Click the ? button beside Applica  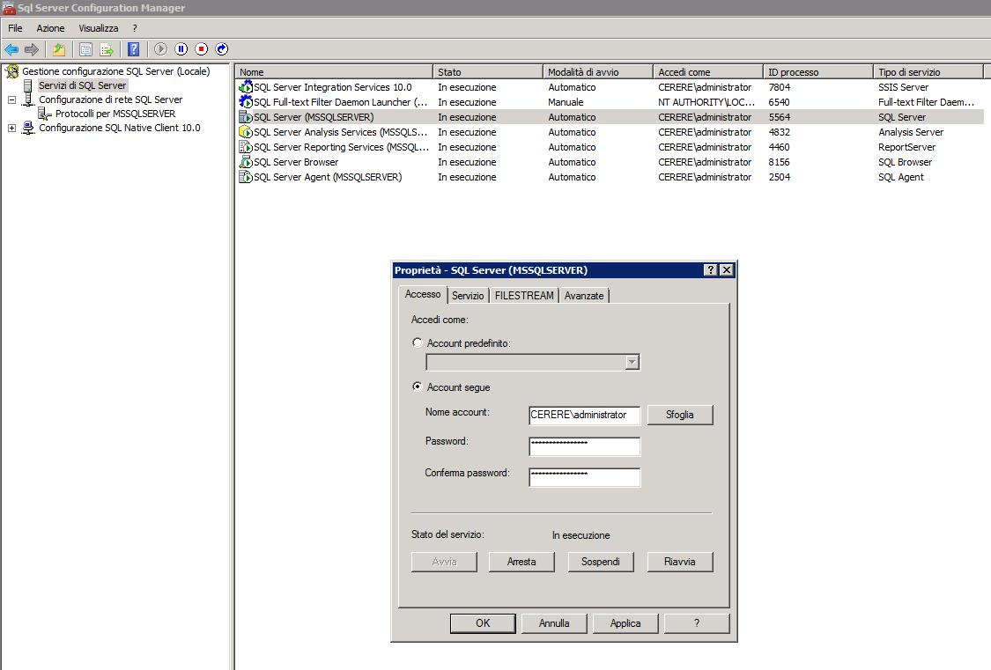tap(697, 623)
